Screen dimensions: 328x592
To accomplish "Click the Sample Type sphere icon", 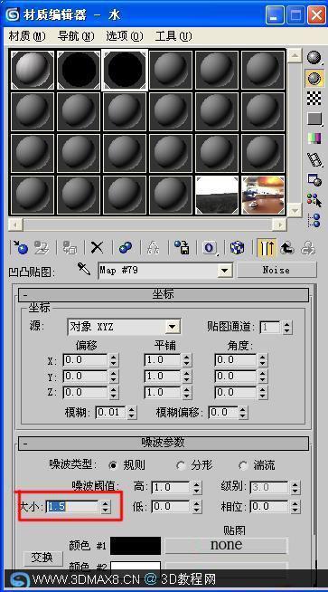I will [314, 58].
